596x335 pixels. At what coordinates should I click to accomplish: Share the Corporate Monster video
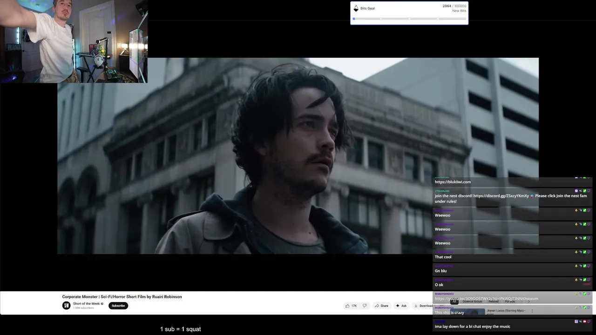(381, 306)
